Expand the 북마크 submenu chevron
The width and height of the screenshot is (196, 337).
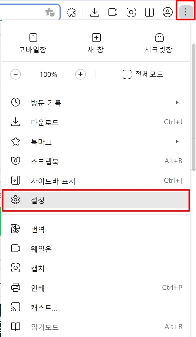point(177,141)
